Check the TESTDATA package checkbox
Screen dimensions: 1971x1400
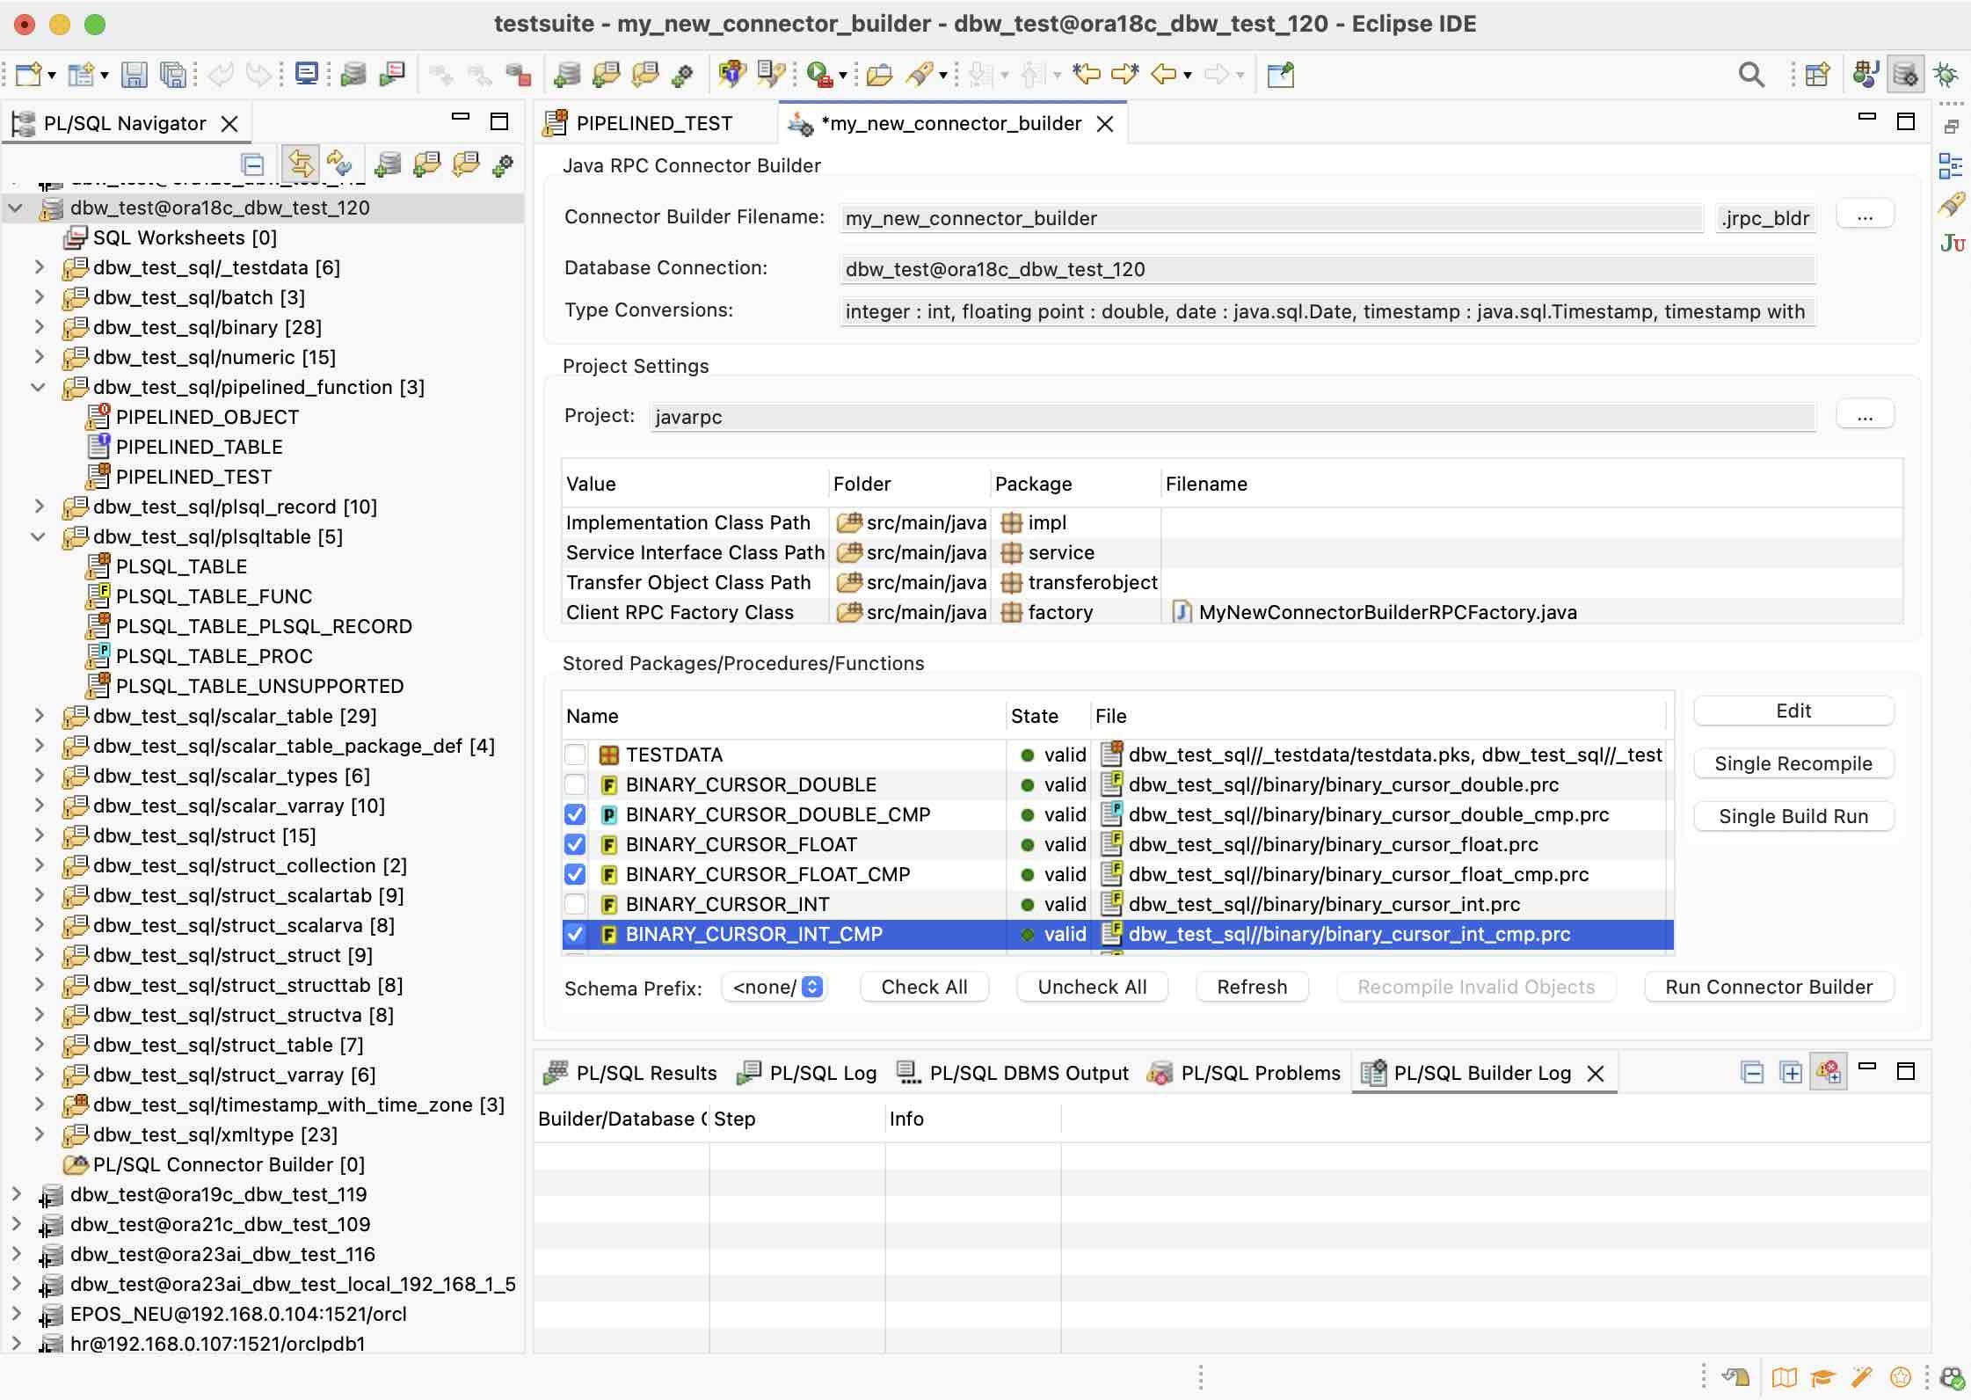click(x=577, y=755)
